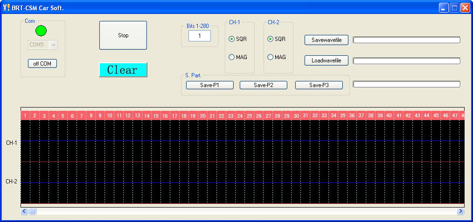Screen dimensions: 473x222
Task: Click the scrollbar left arrow
Action: pos(24,211)
